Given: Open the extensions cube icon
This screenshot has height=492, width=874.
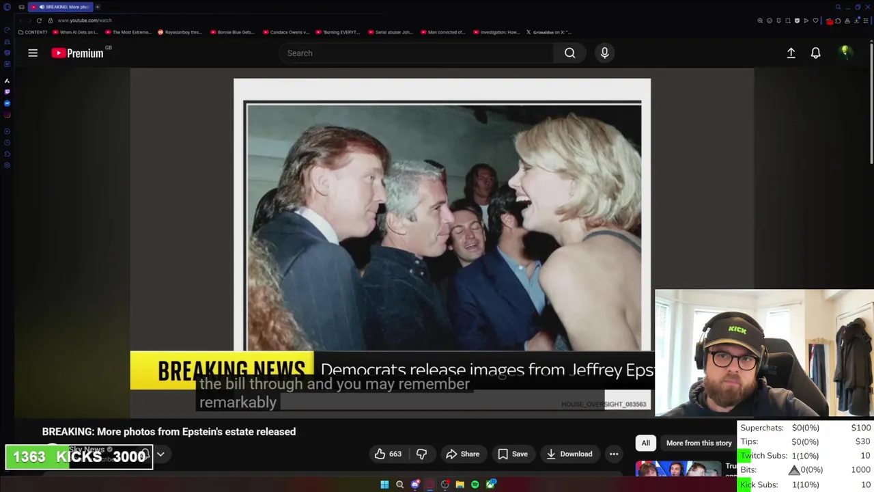Looking at the screenshot, I should pyautogui.click(x=838, y=20).
